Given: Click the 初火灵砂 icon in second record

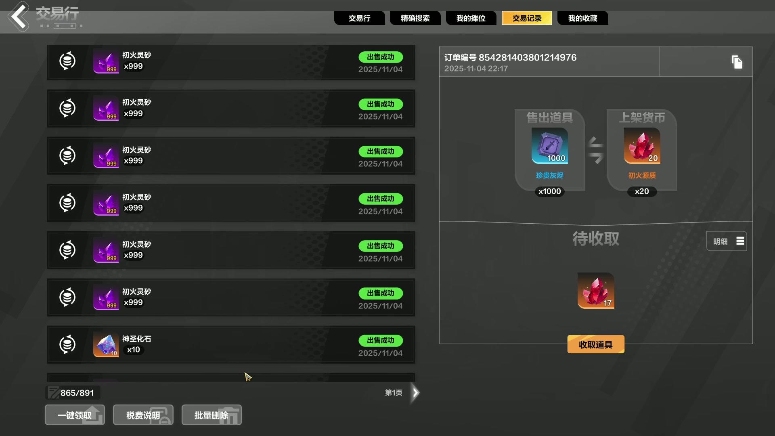Looking at the screenshot, I should click(106, 108).
